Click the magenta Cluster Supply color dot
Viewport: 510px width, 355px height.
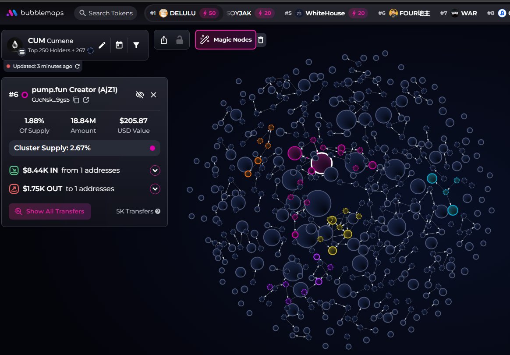click(152, 148)
